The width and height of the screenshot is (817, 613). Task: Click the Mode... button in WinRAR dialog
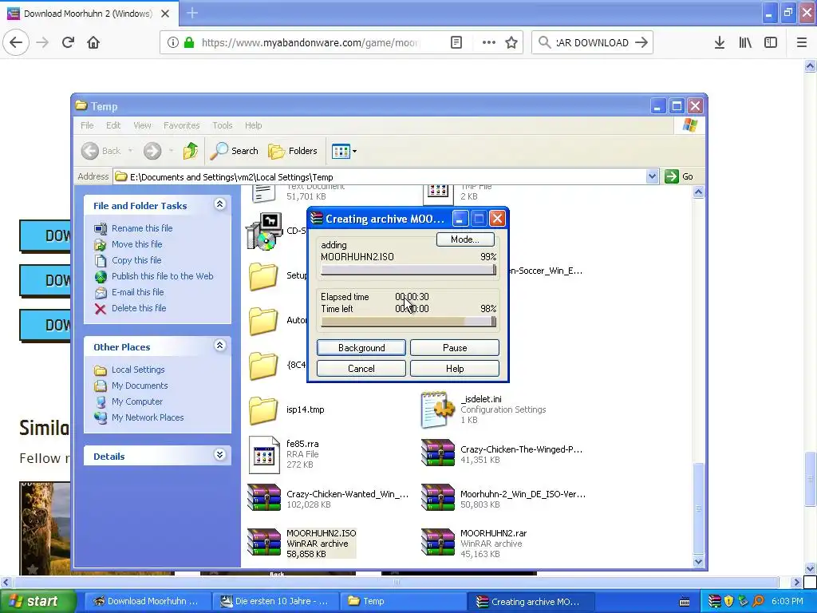click(465, 239)
